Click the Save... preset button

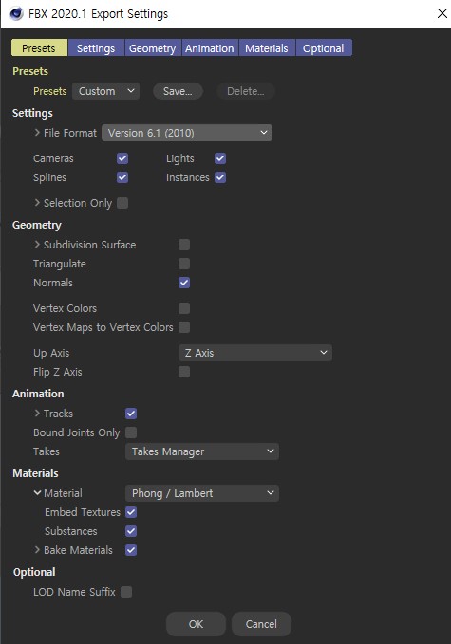click(x=178, y=91)
